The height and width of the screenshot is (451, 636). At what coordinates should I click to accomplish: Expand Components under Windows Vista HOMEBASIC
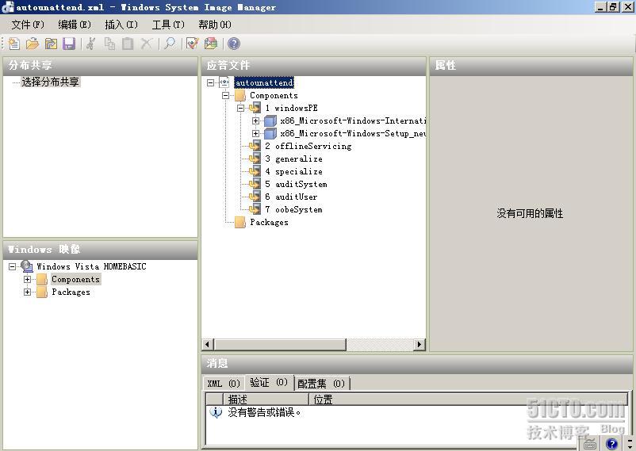(x=27, y=279)
